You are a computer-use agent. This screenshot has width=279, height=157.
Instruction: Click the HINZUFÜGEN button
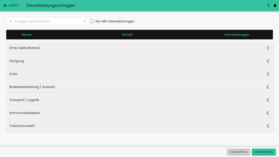click(x=264, y=152)
